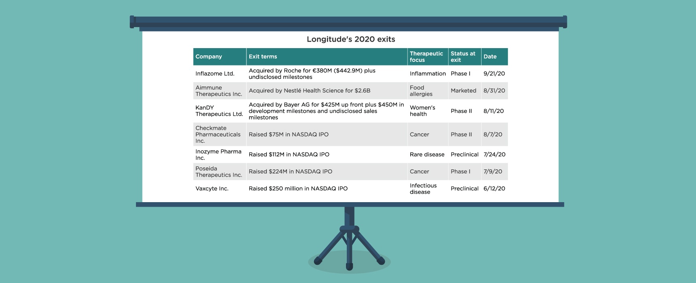Select the 'Raised $112M in NASDAQ IPO' cell
696x283 pixels.
click(289, 154)
